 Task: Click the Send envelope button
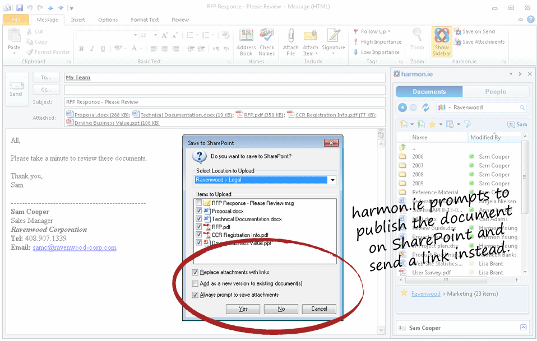(x=16, y=89)
